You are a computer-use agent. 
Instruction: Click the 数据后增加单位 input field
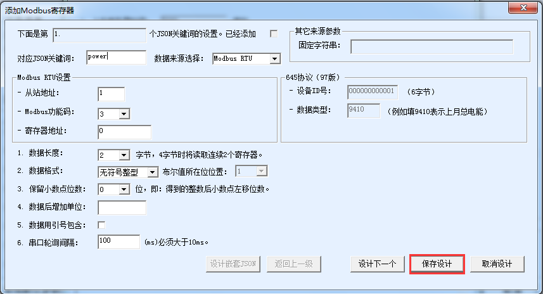coord(122,207)
